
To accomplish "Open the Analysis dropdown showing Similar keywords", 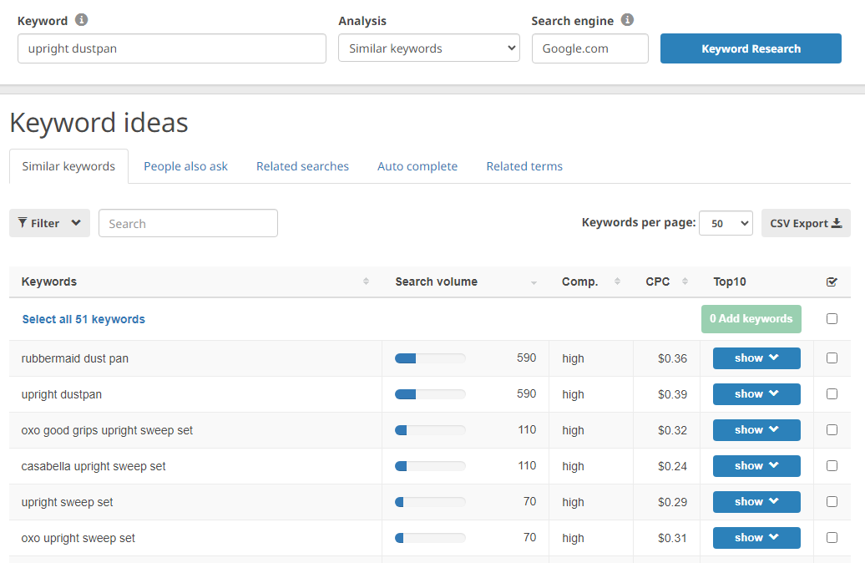I will (x=428, y=48).
